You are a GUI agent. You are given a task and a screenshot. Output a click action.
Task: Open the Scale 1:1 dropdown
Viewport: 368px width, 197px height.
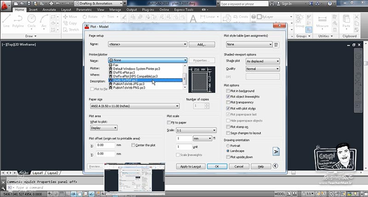tap(196, 130)
